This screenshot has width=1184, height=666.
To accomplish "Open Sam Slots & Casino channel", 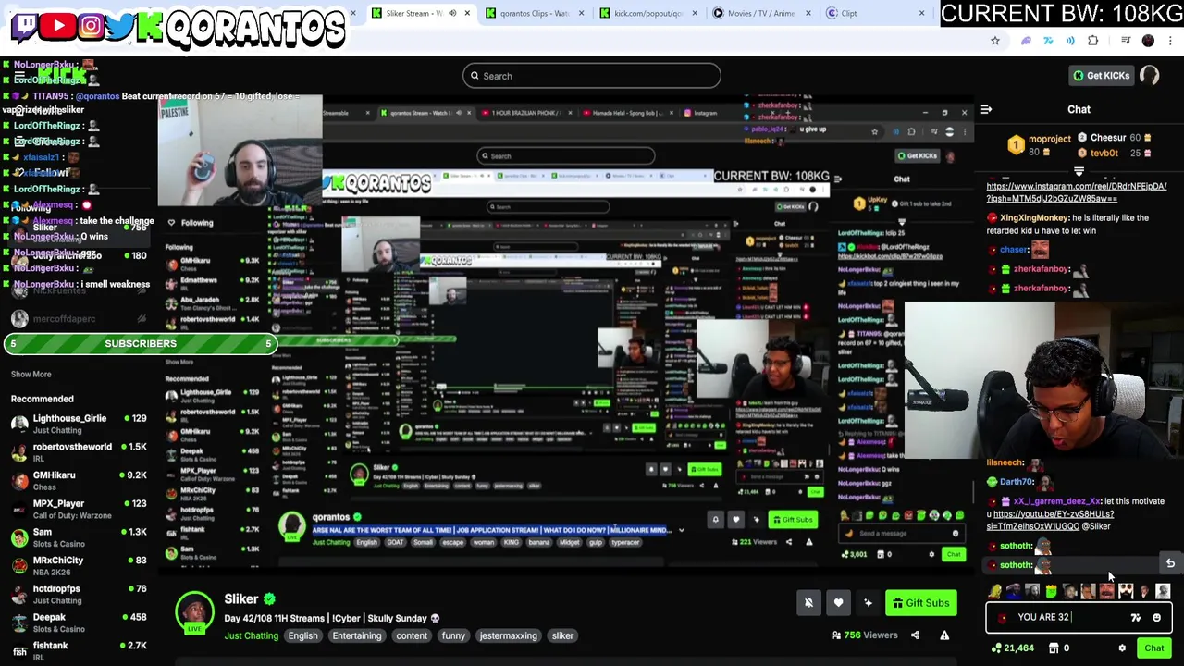I will (x=79, y=537).
